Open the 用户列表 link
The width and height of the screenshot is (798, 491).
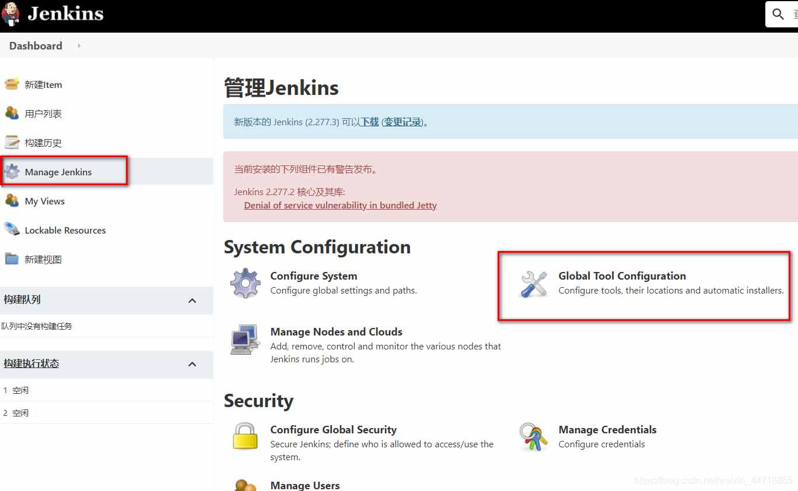[x=43, y=114]
